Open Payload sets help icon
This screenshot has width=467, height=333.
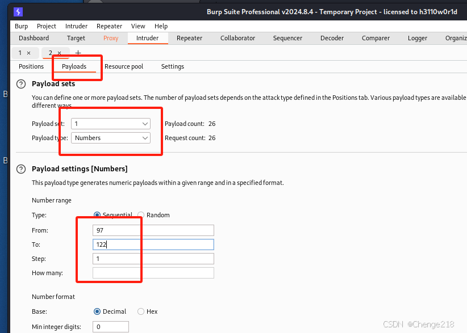pyautogui.click(x=21, y=84)
